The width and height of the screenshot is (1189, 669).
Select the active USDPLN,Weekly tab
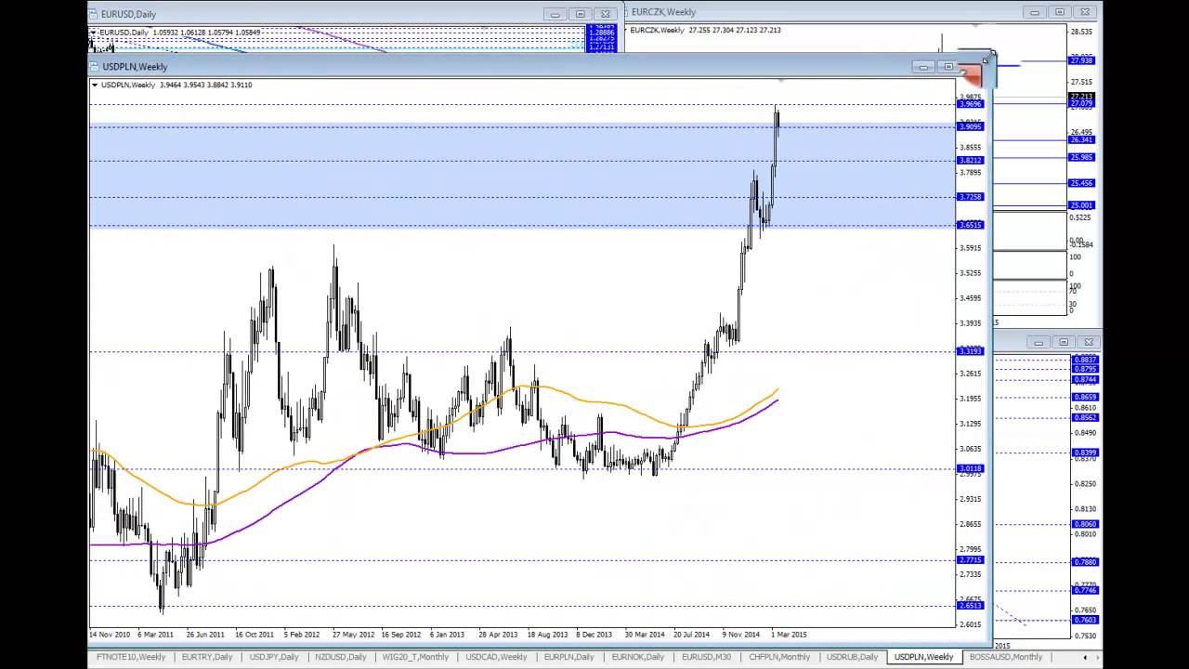pyautogui.click(x=924, y=657)
